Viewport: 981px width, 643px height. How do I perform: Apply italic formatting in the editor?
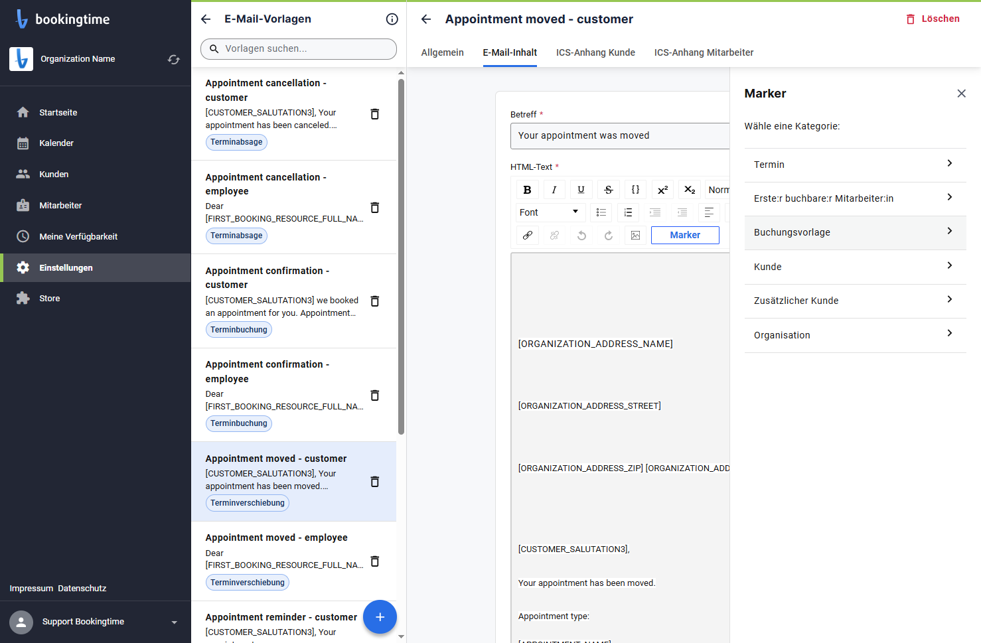pos(554,190)
